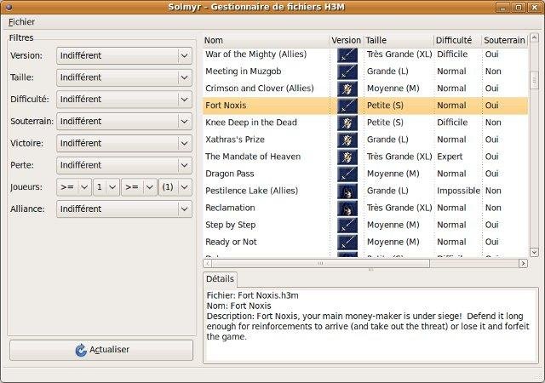This screenshot has height=383, width=545.
Task: Click version icon in Step by Step row
Action: tap(347, 225)
